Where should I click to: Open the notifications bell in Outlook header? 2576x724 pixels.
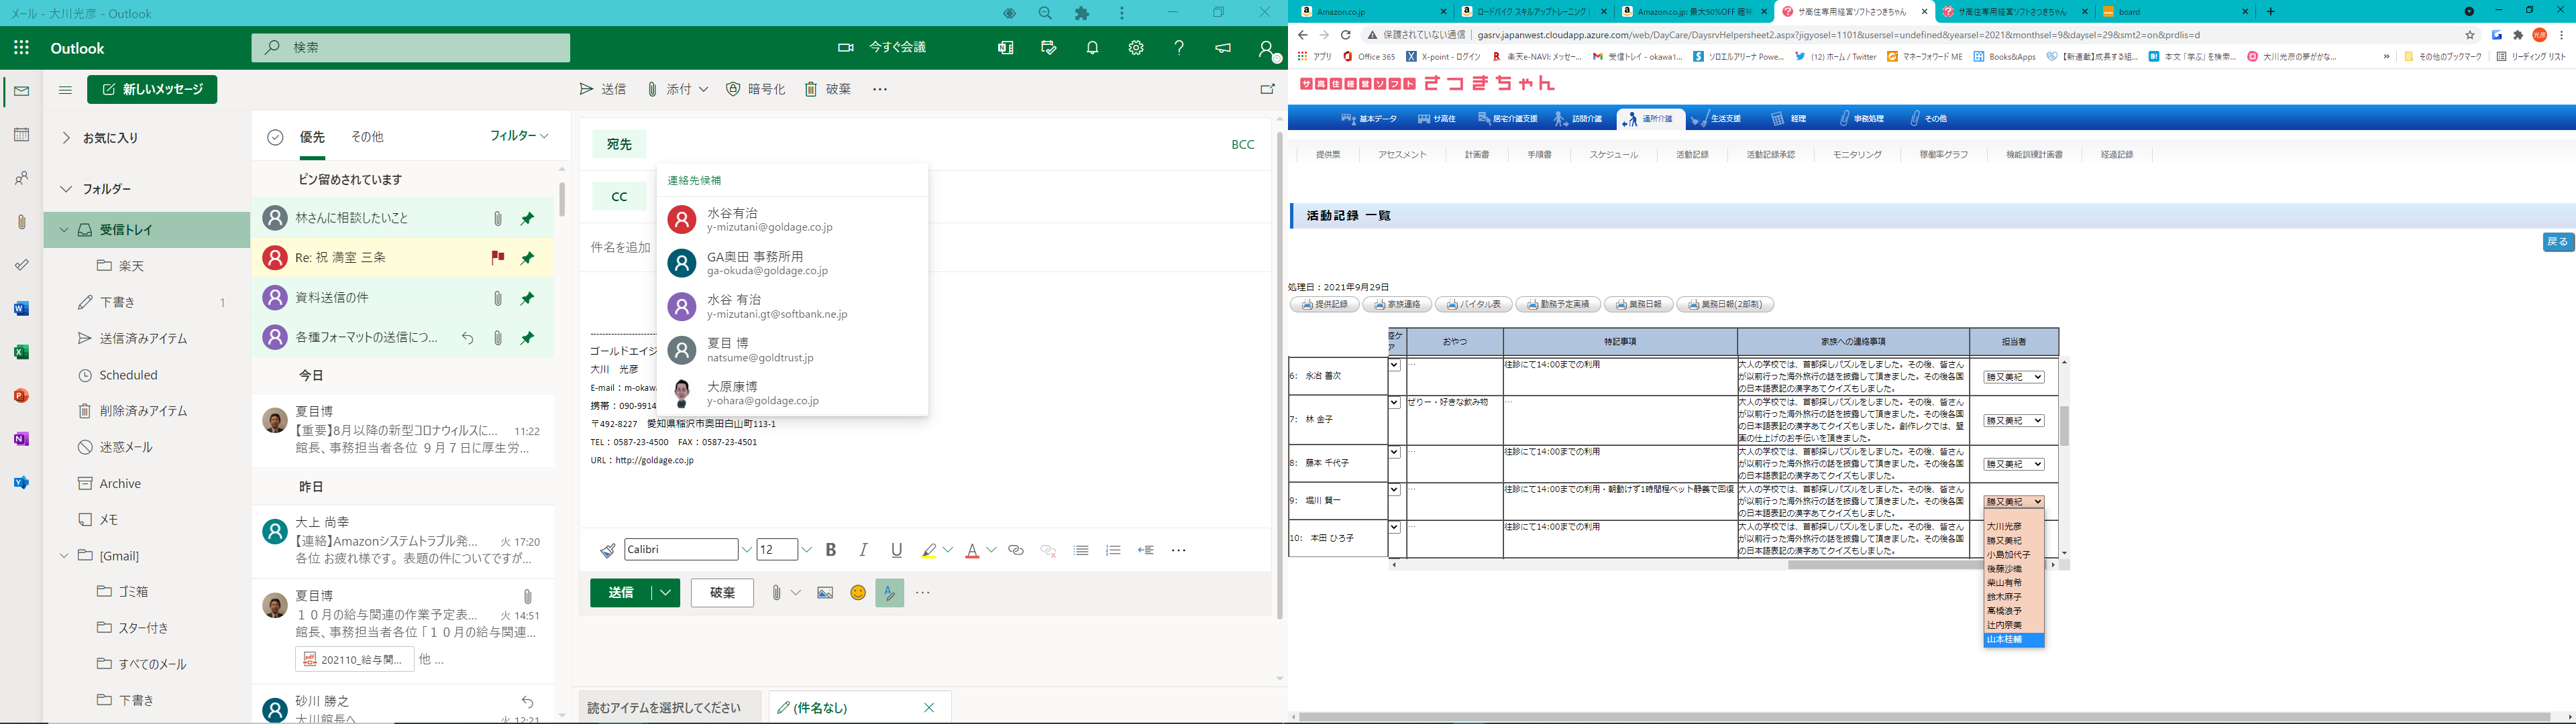[1092, 48]
